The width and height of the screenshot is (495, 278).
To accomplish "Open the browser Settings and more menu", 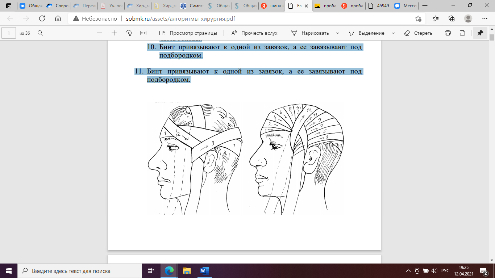I will pyautogui.click(x=484, y=19).
